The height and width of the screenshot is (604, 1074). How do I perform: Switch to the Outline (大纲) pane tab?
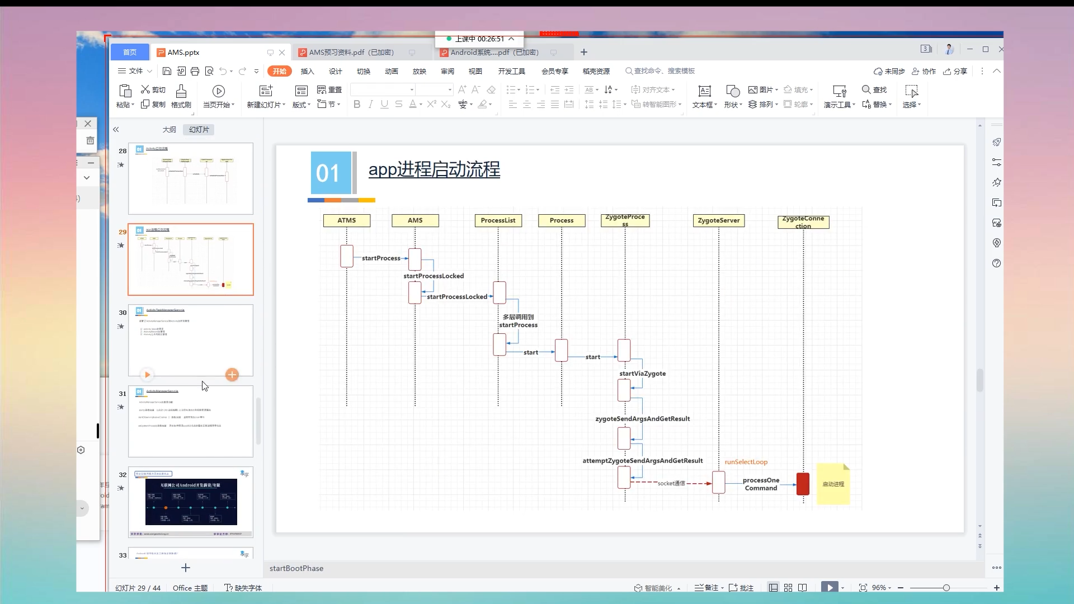pyautogui.click(x=169, y=129)
